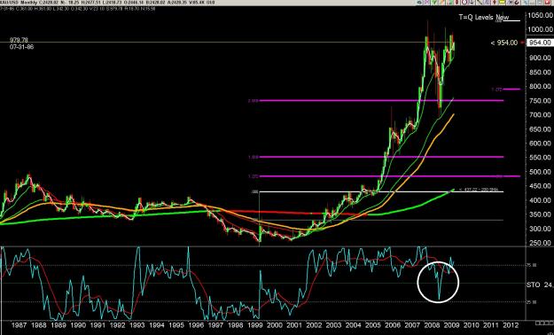This screenshot has width=554, height=335.
Task: Select the magenta Fibonacci line at 750
Action: click(381, 101)
